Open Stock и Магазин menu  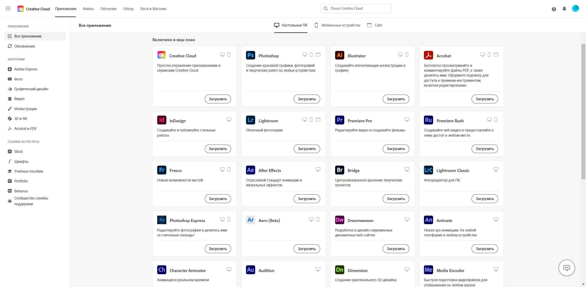coord(153,9)
